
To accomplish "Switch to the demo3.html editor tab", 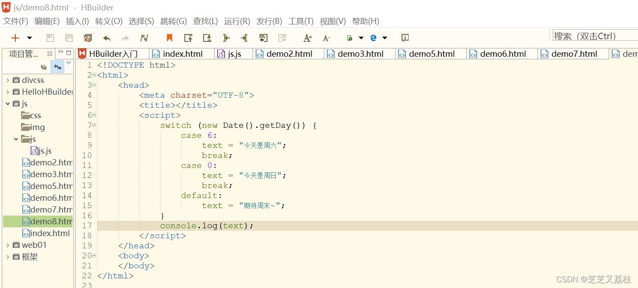I will click(x=360, y=54).
